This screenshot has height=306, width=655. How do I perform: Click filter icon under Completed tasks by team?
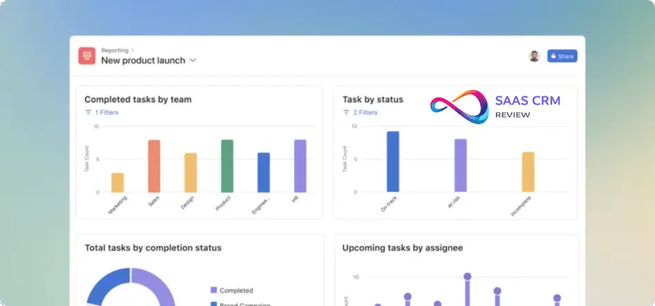88,112
